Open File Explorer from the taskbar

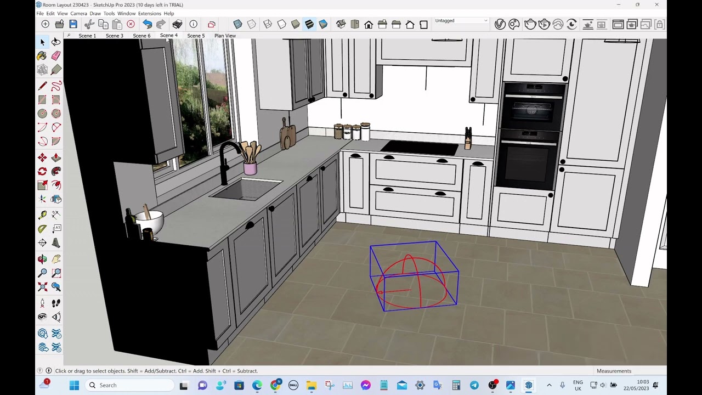pos(311,385)
